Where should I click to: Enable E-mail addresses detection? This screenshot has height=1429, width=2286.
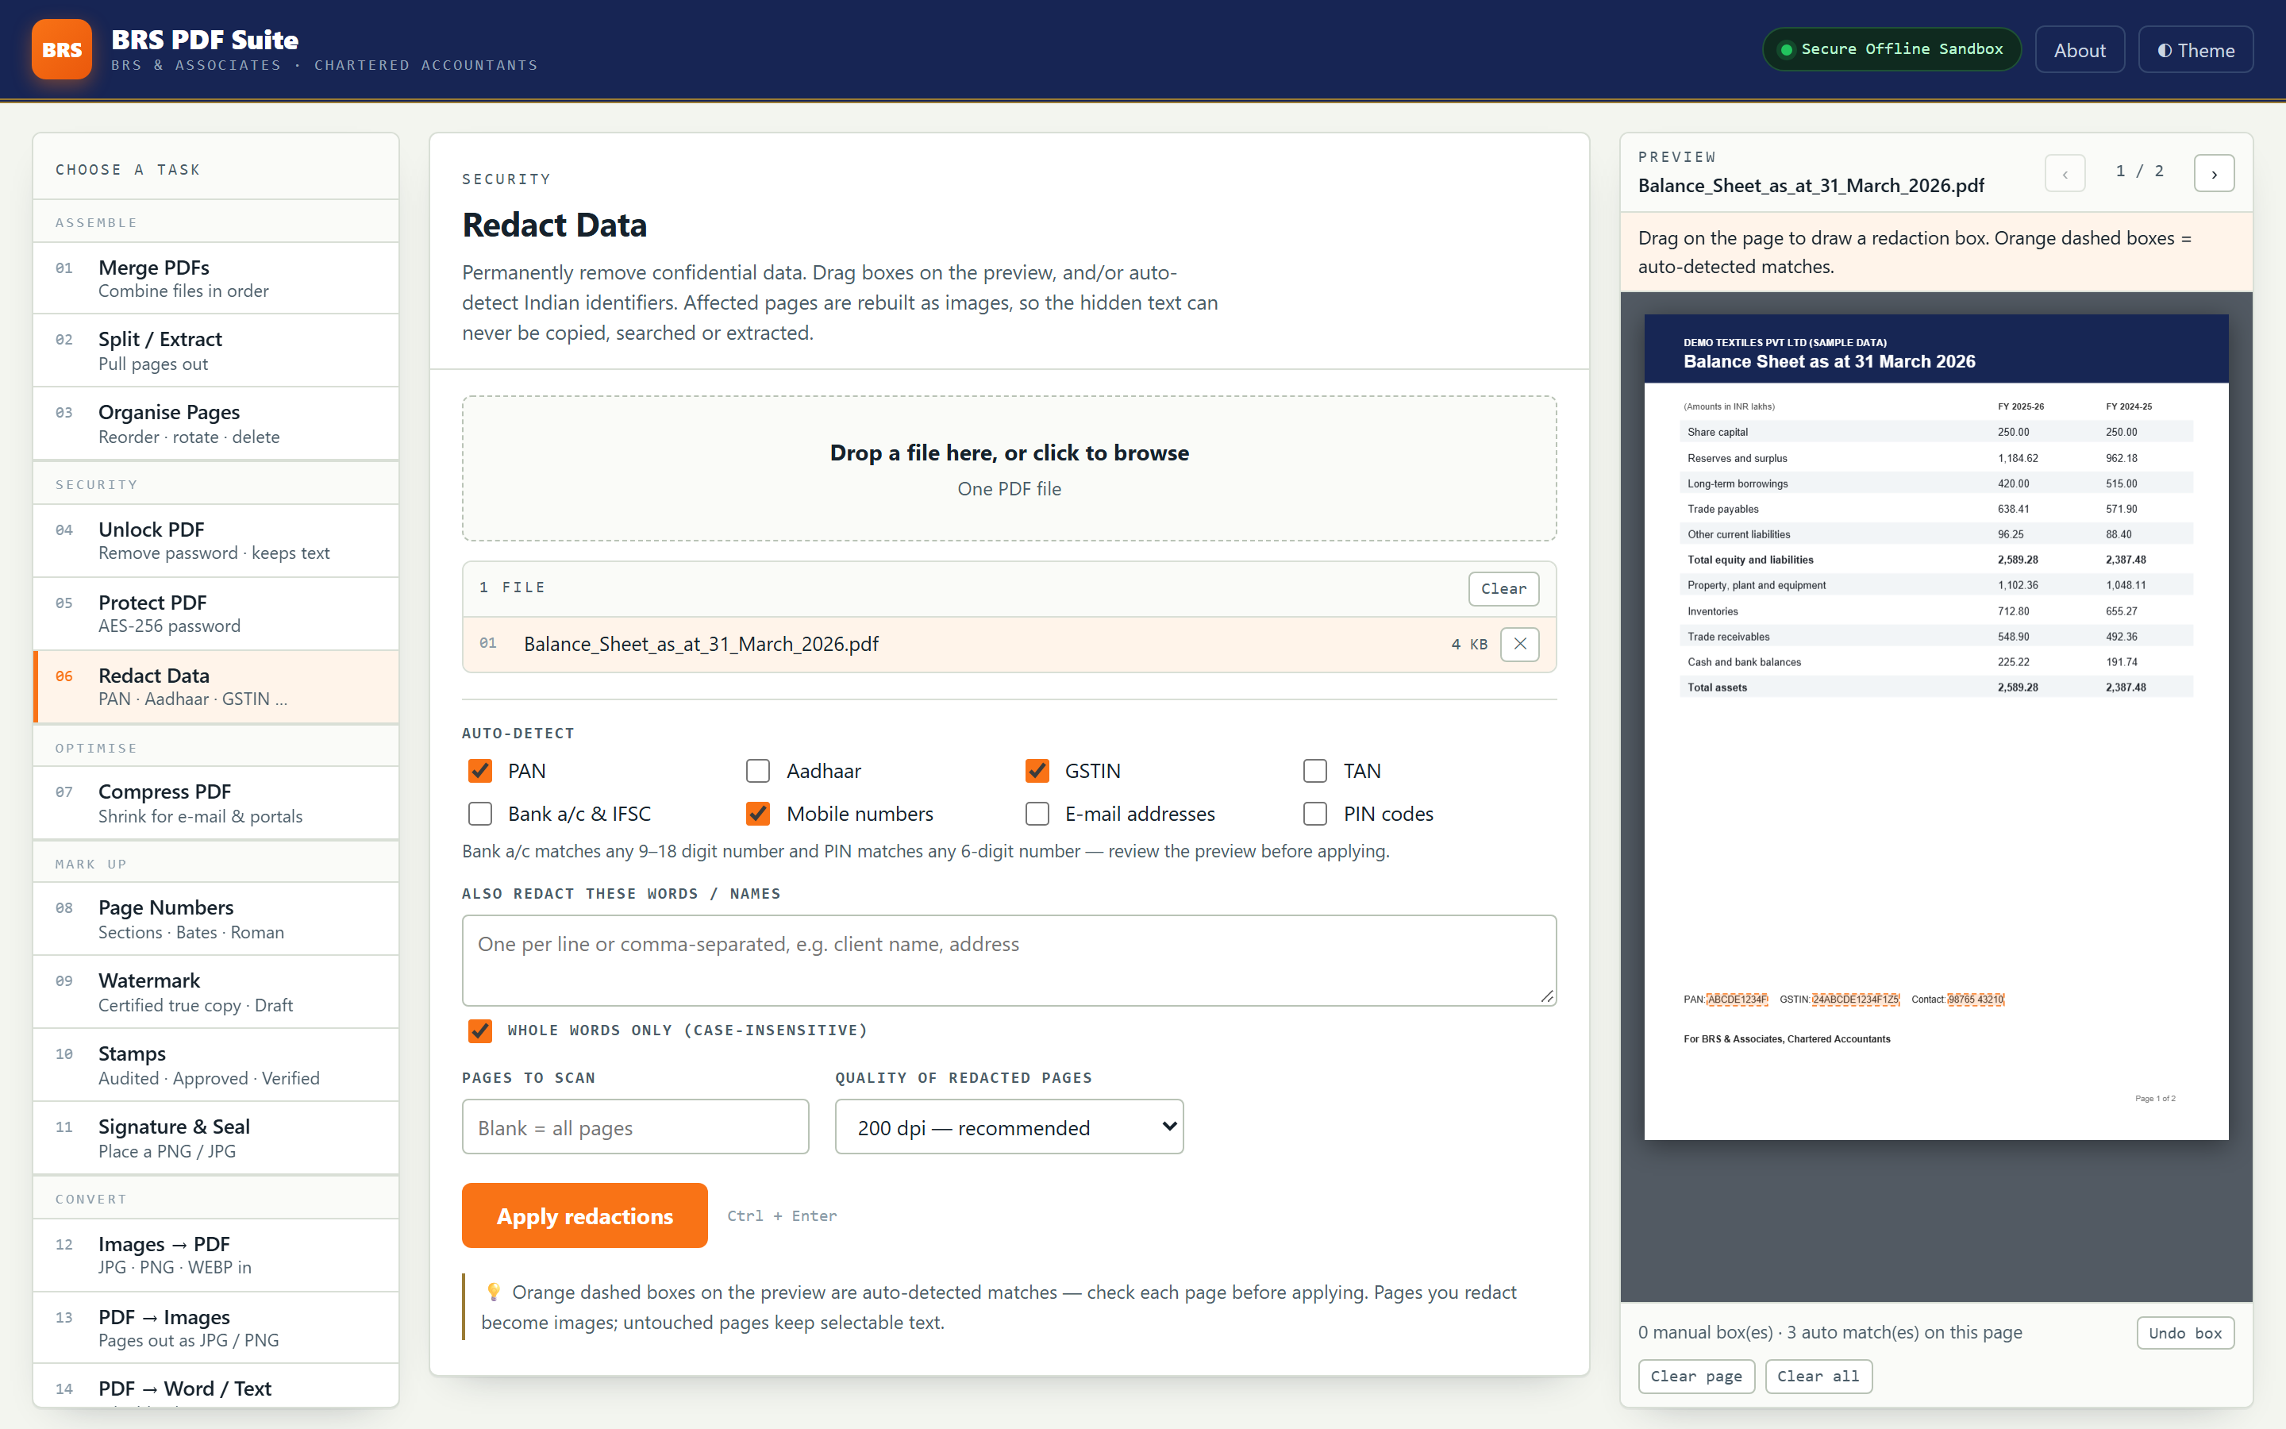[x=1037, y=814]
